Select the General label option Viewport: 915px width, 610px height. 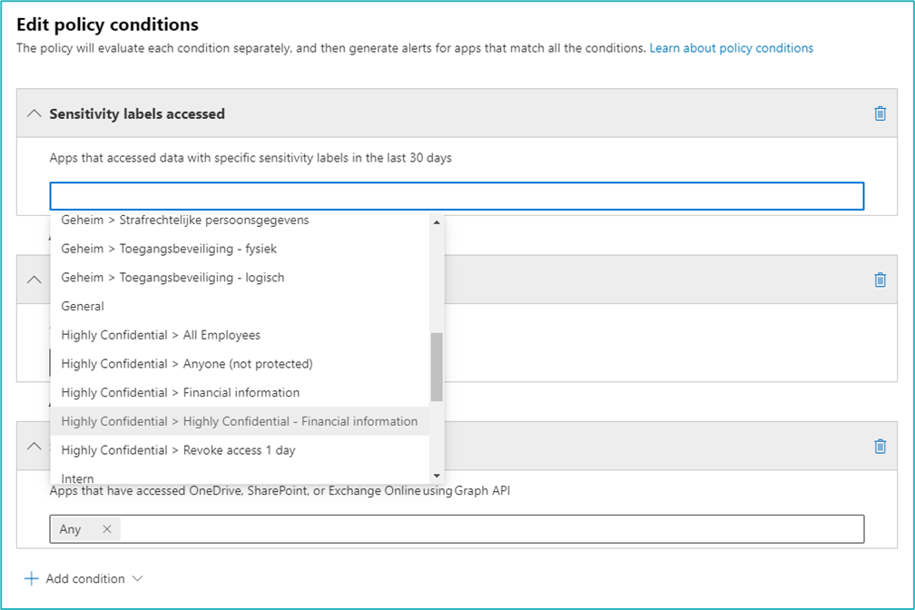(83, 306)
